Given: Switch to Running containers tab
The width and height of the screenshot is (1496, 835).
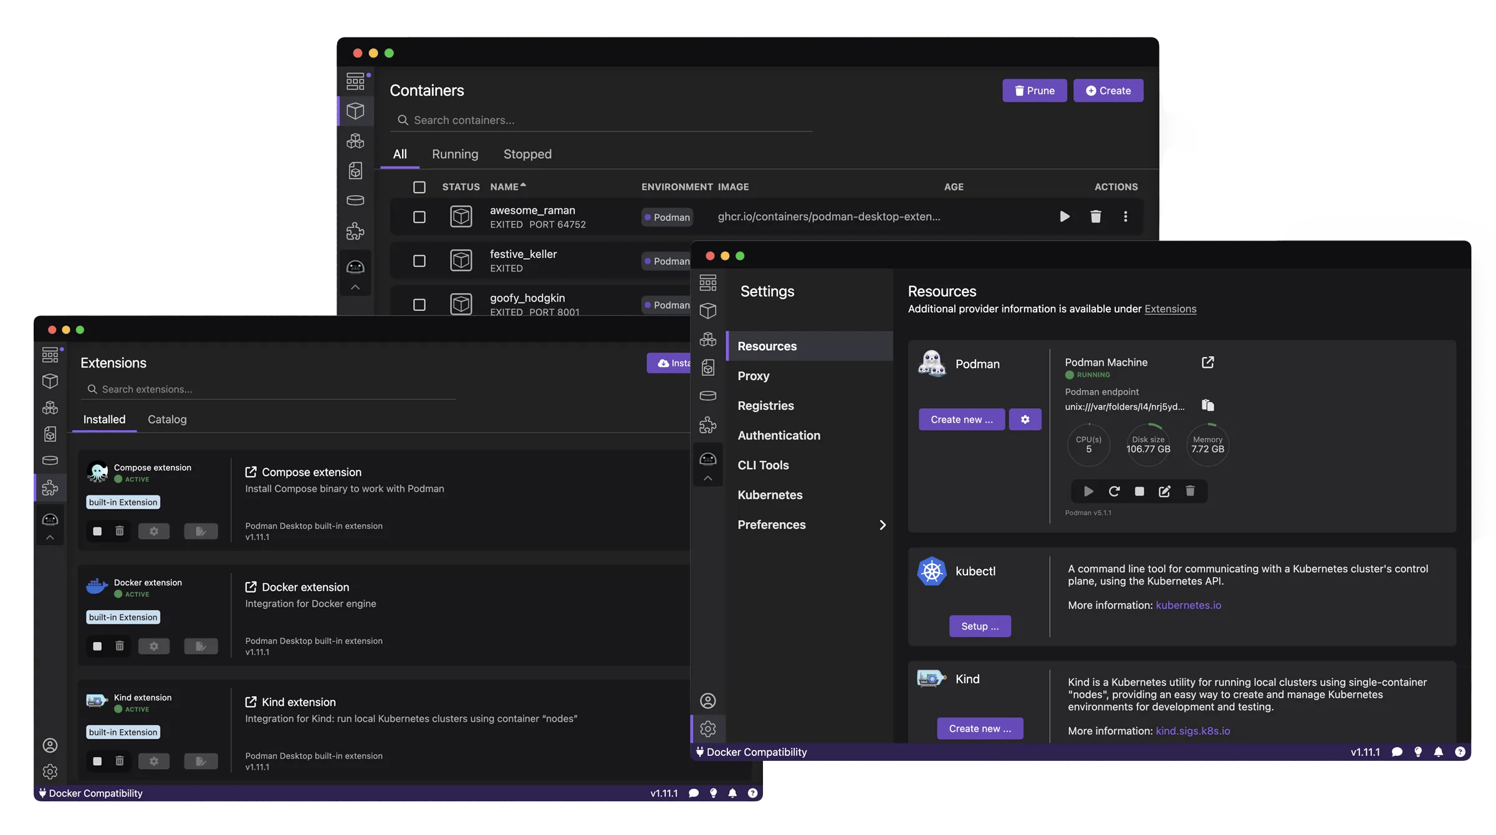Looking at the screenshot, I should [455, 154].
